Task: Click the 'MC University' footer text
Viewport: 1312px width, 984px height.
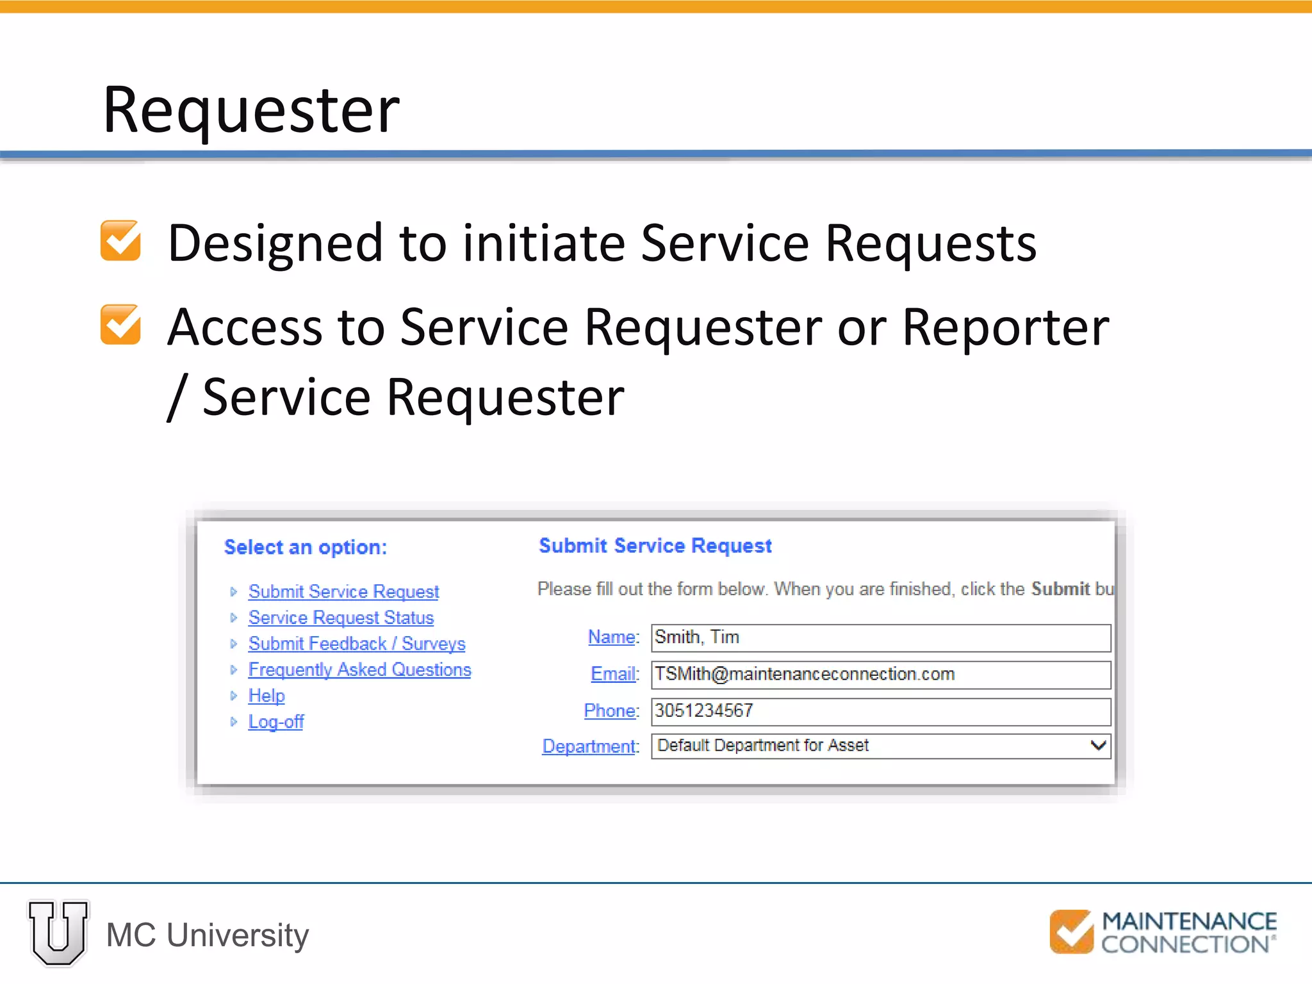Action: click(x=208, y=935)
